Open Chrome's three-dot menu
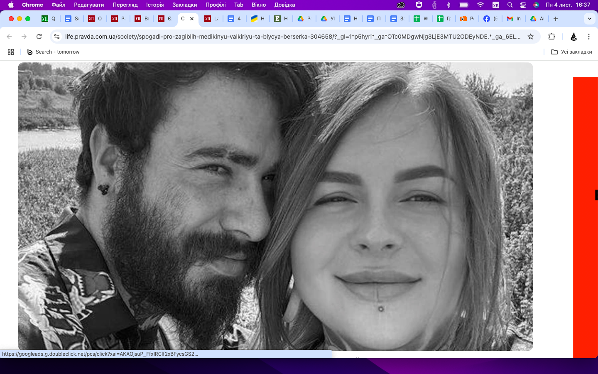This screenshot has height=374, width=598. point(588,37)
